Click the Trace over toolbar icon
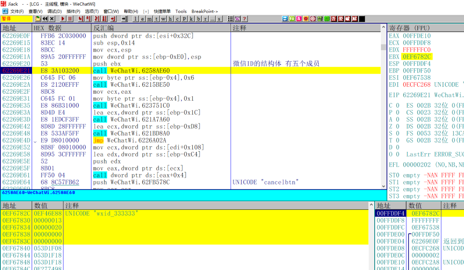 pos(104,19)
